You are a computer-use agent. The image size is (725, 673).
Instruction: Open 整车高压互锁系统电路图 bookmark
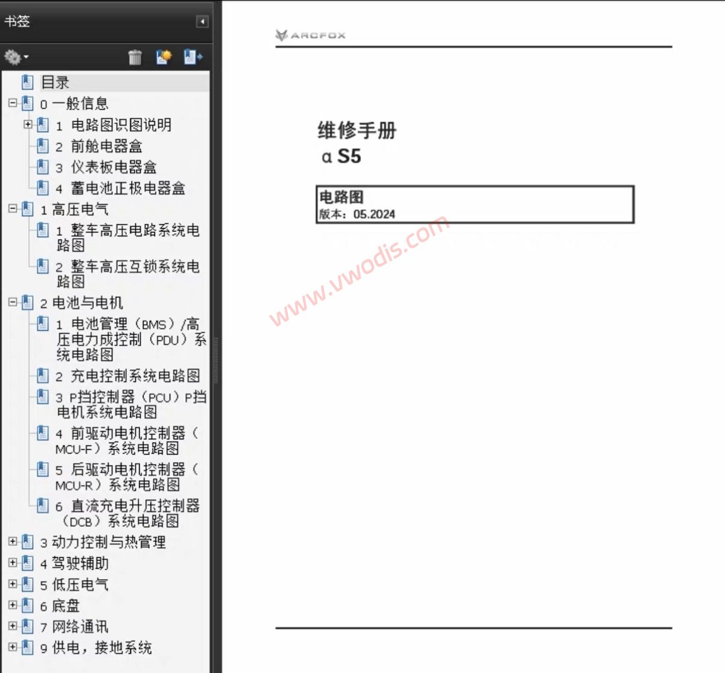(127, 273)
